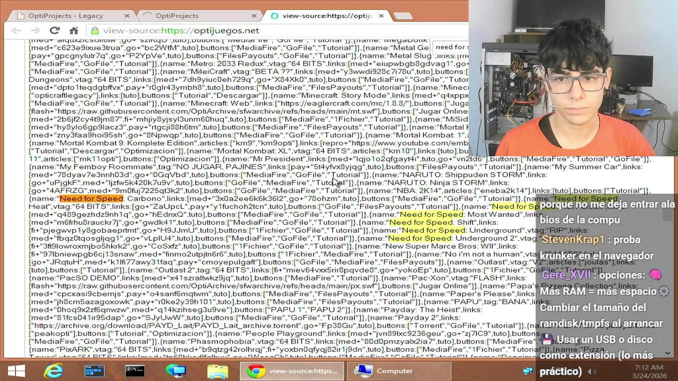Viewport: 678px width, 381px height.
Task: Go back using the browser back arrow
Action: 16,30
